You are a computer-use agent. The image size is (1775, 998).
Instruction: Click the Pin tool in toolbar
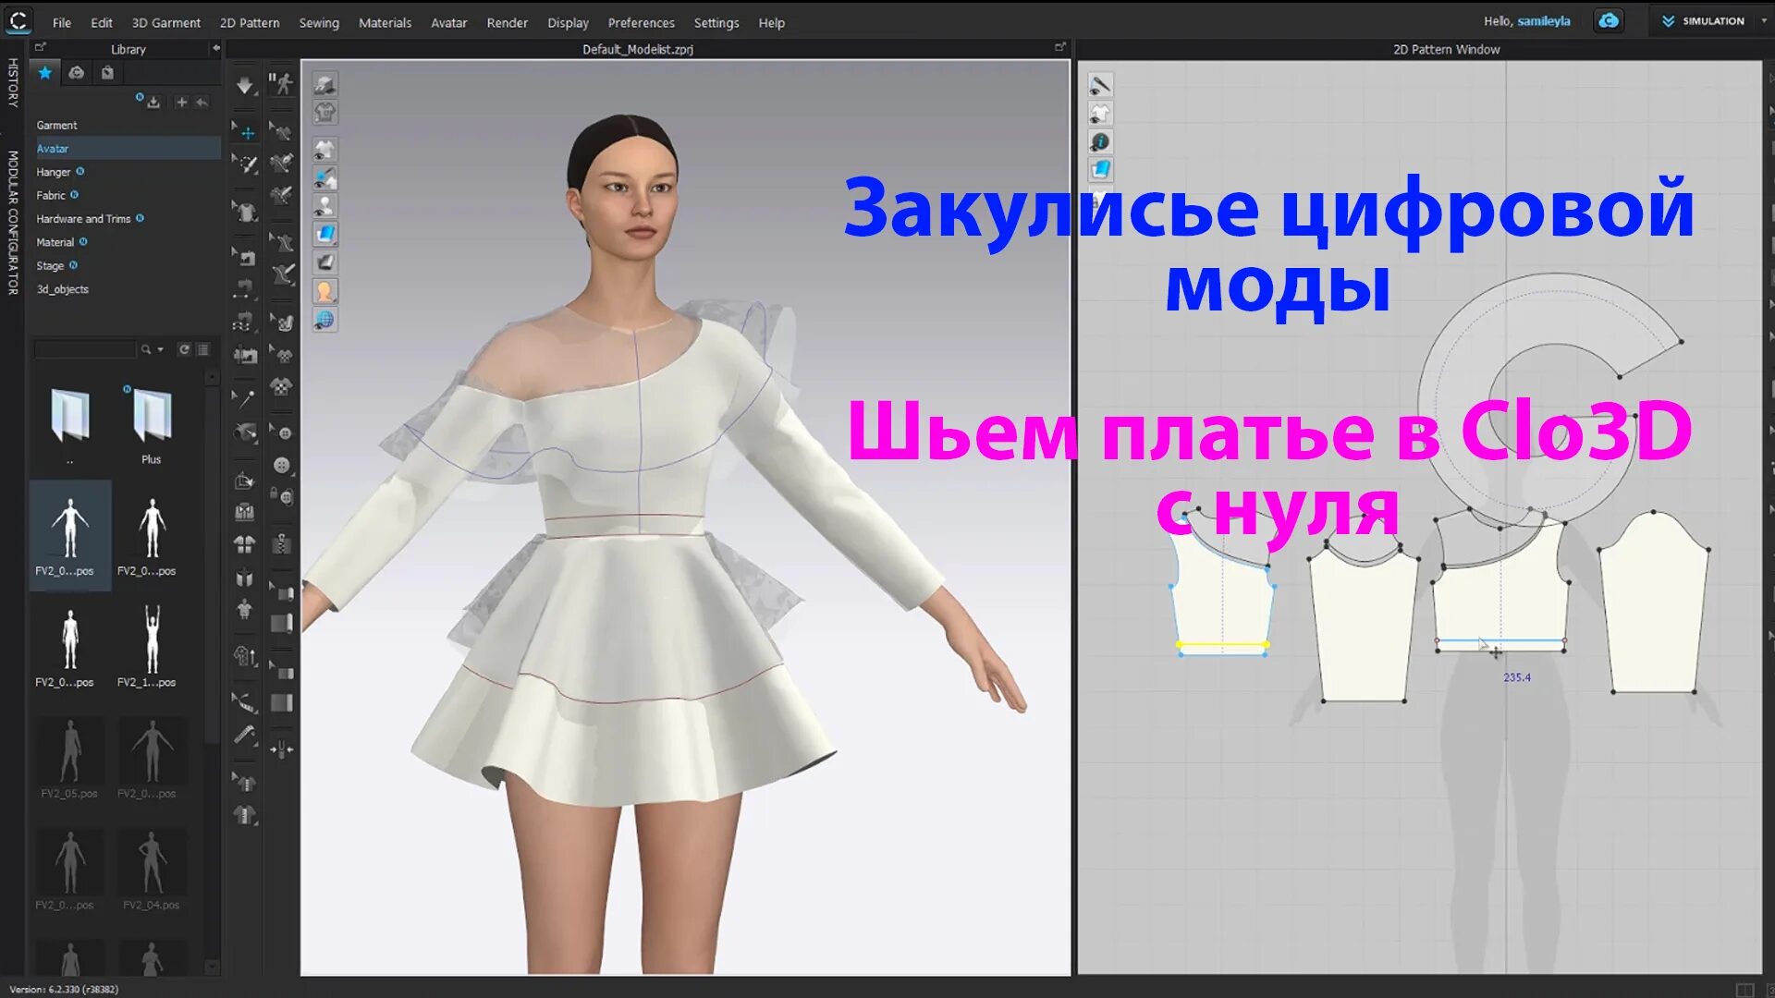click(244, 399)
